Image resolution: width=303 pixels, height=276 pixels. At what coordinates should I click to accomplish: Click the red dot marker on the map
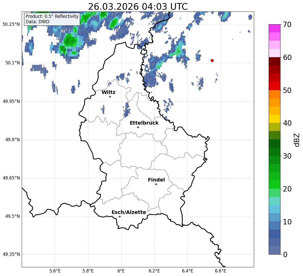click(212, 61)
